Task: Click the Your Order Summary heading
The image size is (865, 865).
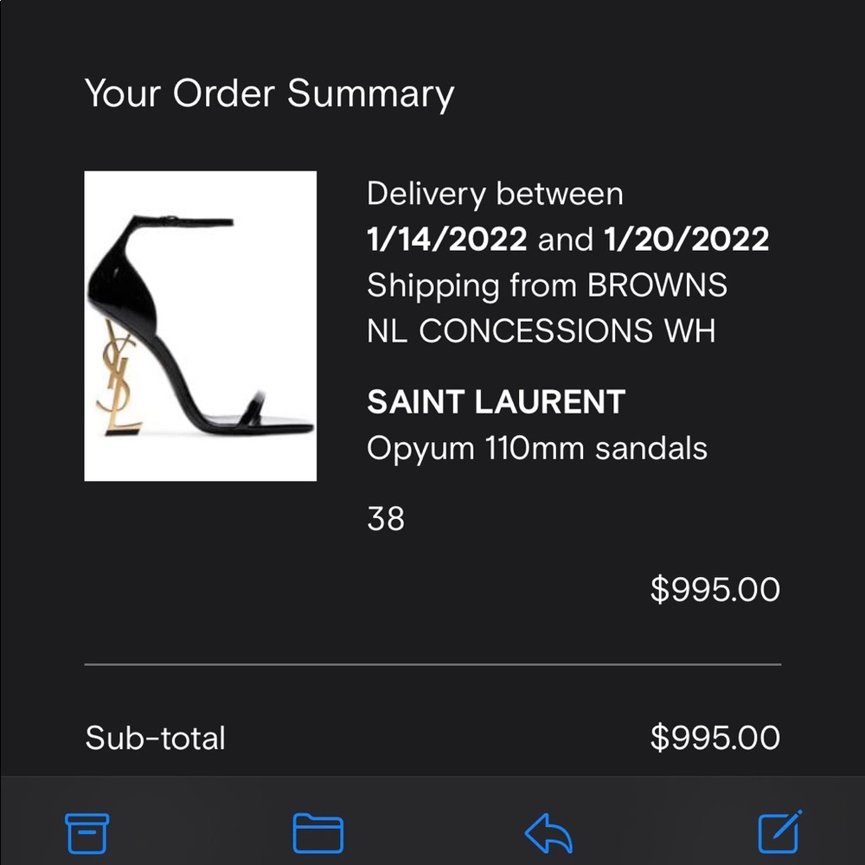Action: click(269, 93)
